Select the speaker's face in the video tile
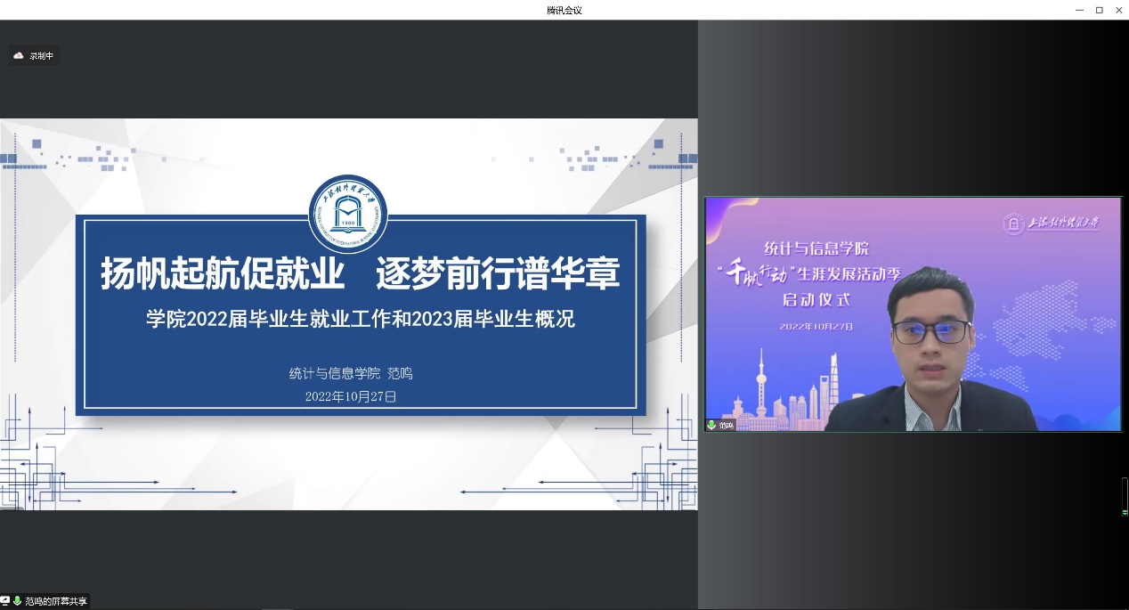The height and width of the screenshot is (610, 1129). tap(929, 337)
